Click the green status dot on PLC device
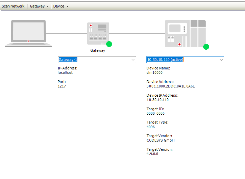Viewport: 245px width, 179px height. 206,47
